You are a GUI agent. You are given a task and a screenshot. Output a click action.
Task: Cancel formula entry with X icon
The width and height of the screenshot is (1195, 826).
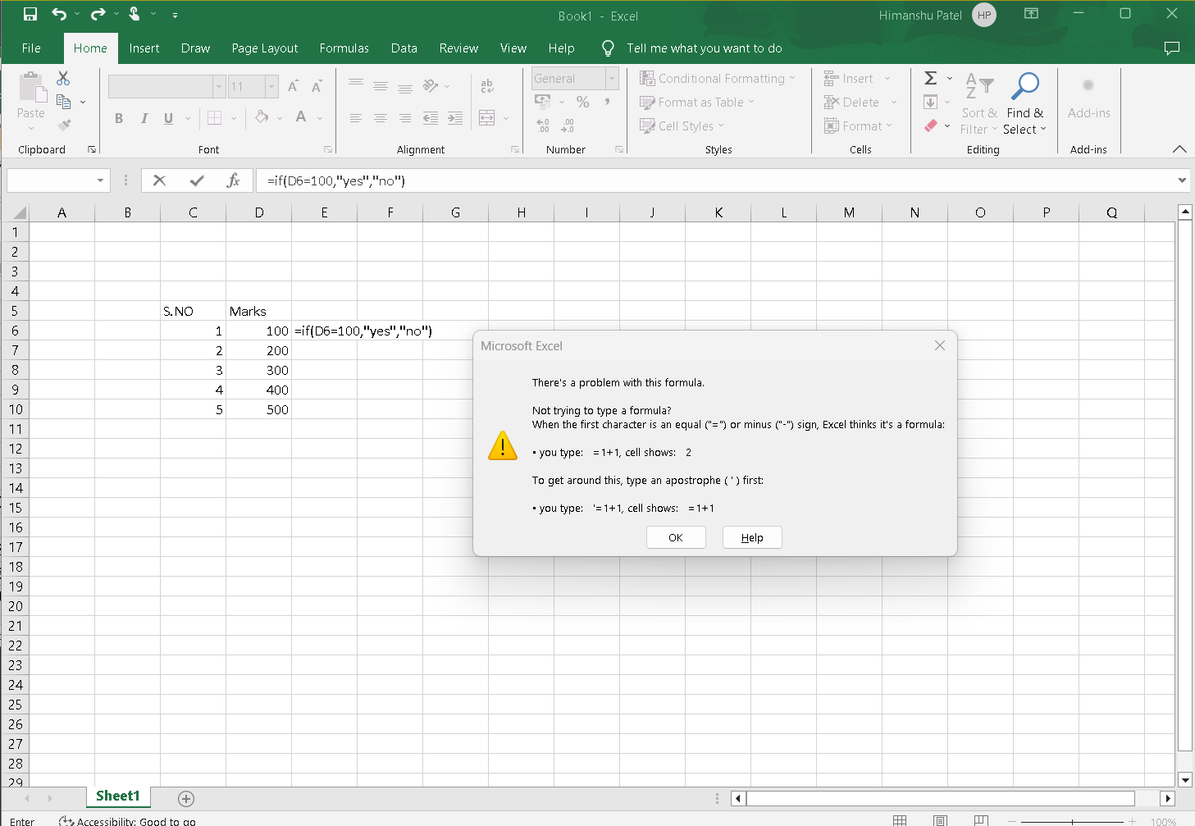(x=159, y=180)
